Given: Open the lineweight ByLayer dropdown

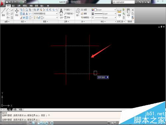Looking at the screenshot, I should 105,14.
